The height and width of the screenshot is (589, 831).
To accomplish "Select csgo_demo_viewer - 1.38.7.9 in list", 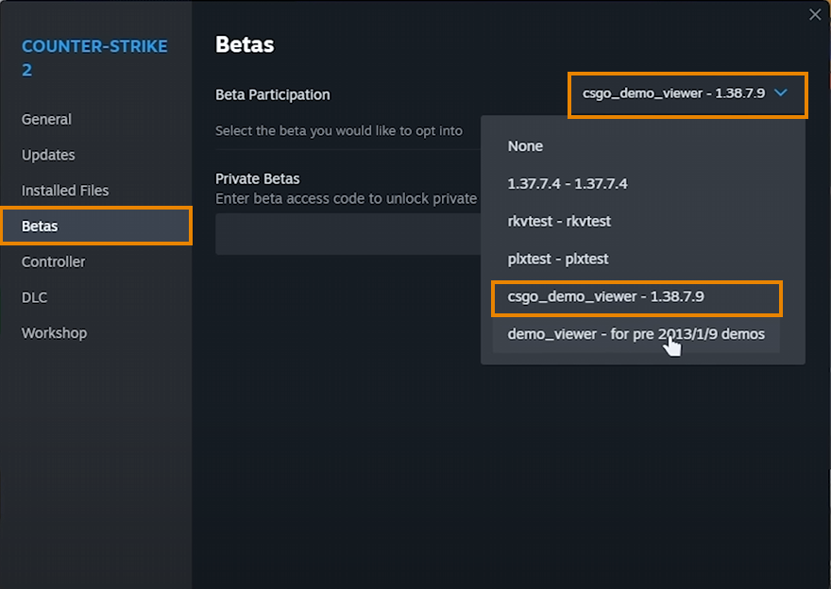I will (x=636, y=298).
